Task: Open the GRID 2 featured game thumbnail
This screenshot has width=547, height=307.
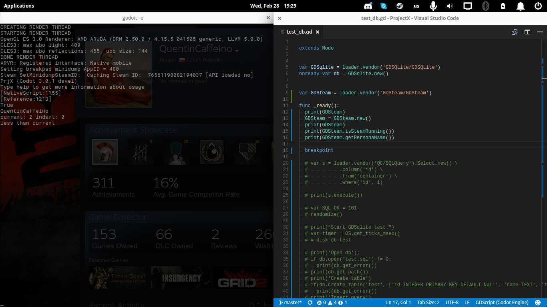Action: click(243, 277)
